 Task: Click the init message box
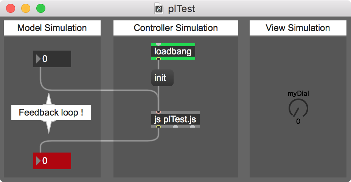[162, 78]
